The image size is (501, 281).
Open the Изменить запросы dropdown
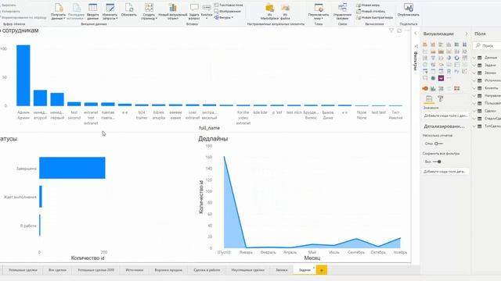[110, 16]
